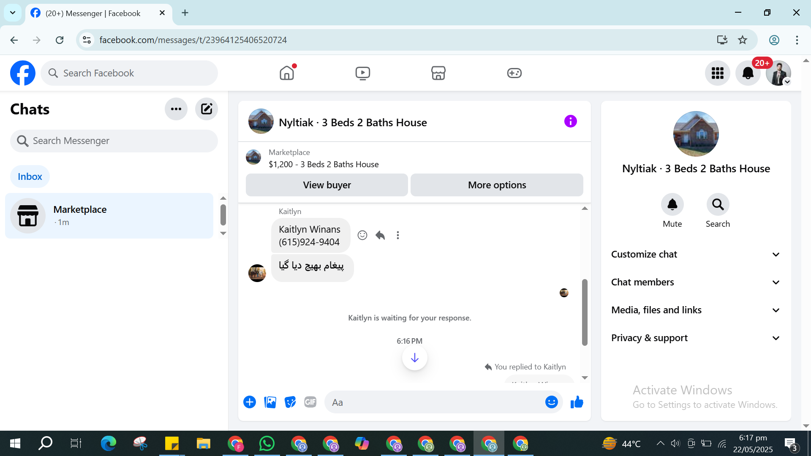Open the Marketplace storefront icon in top bar

point(438,73)
